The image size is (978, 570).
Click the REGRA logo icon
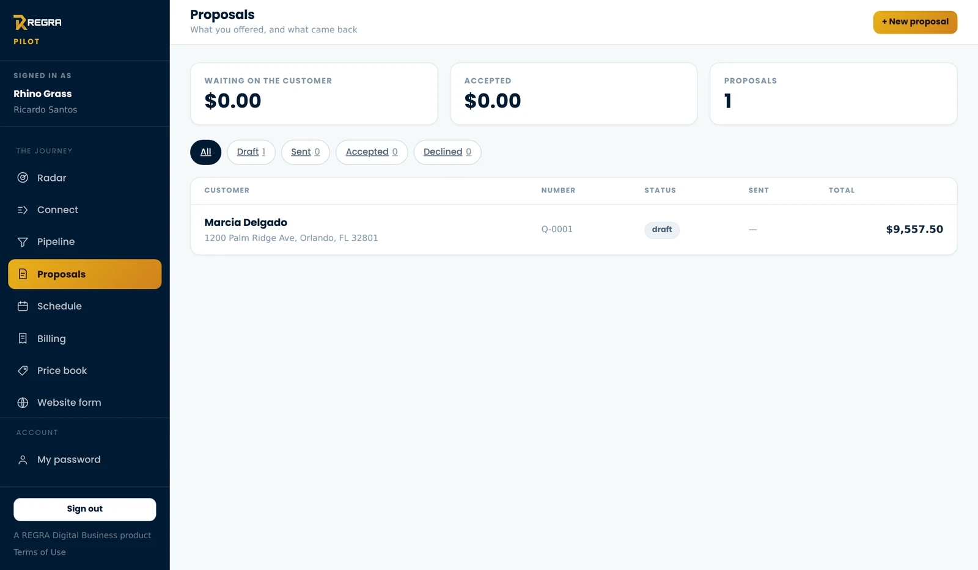(20, 23)
